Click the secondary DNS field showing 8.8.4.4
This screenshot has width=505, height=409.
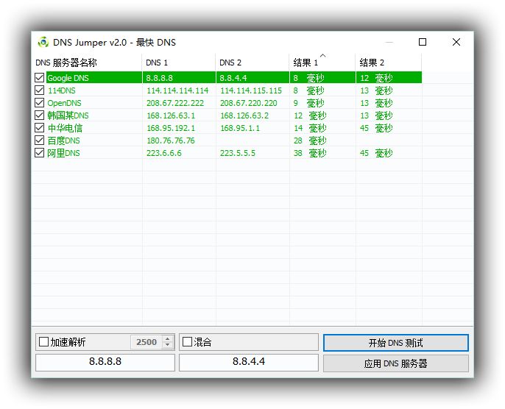[249, 362]
